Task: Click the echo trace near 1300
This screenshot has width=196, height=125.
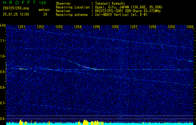Action: tap(190, 61)
